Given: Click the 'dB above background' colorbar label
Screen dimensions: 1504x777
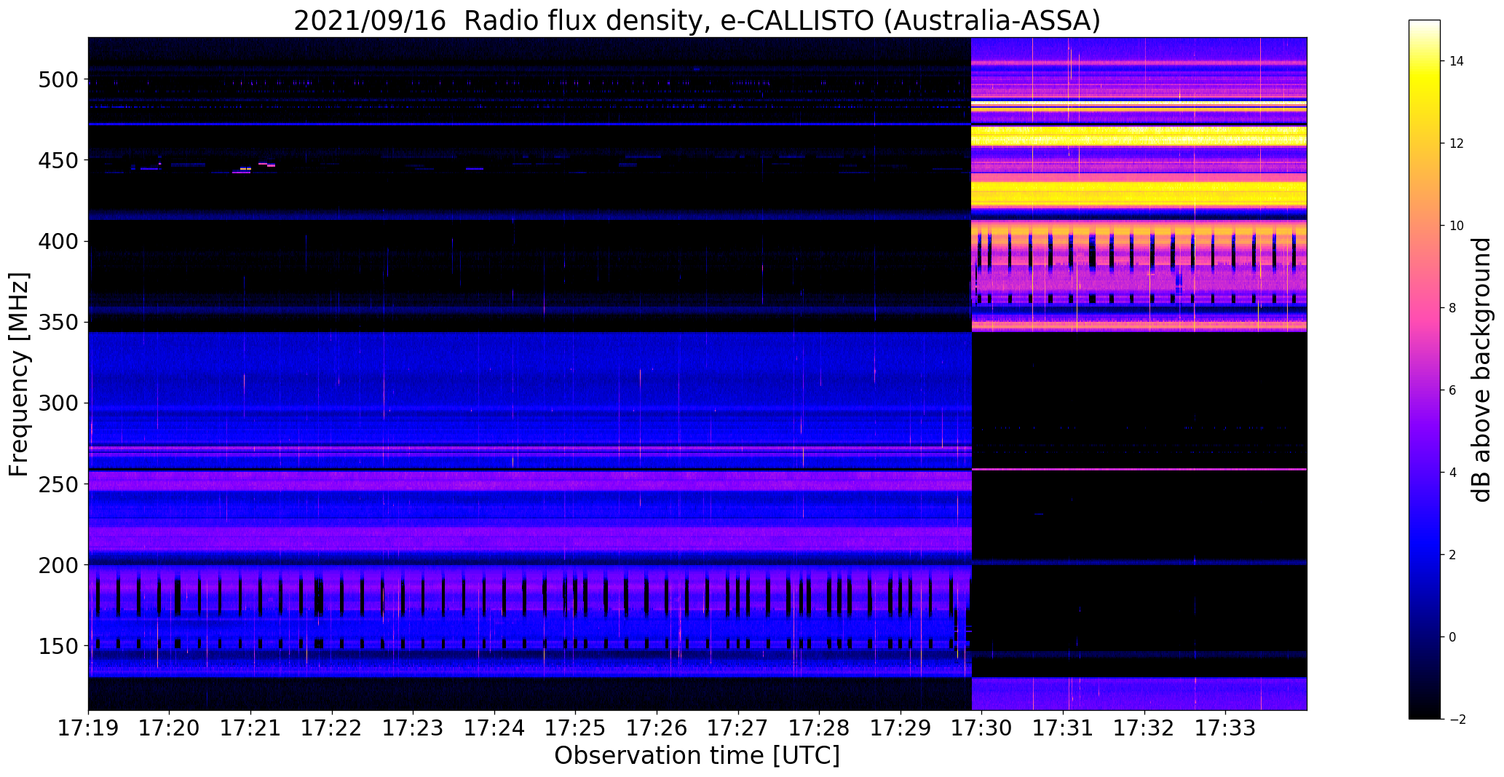Looking at the screenshot, I should (1481, 369).
